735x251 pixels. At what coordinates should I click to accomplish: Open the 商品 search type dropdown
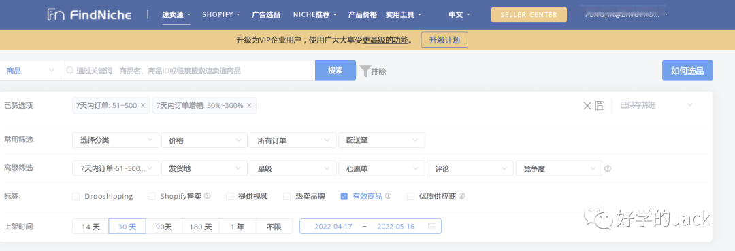[31, 71]
